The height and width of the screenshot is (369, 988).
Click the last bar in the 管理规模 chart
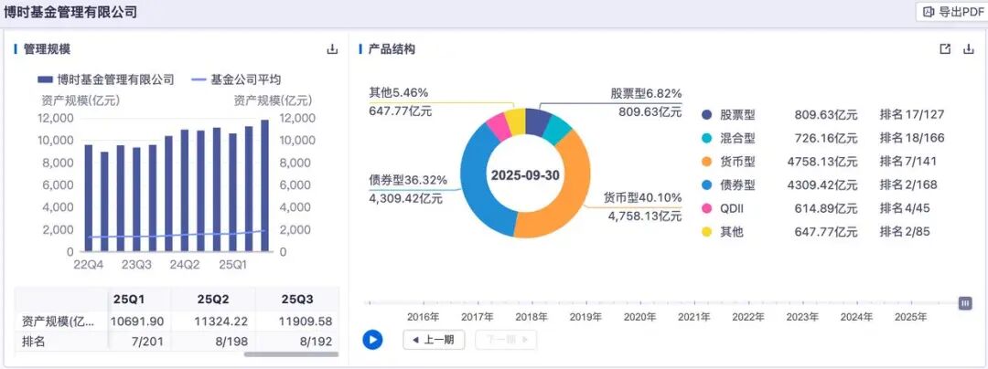(264, 186)
